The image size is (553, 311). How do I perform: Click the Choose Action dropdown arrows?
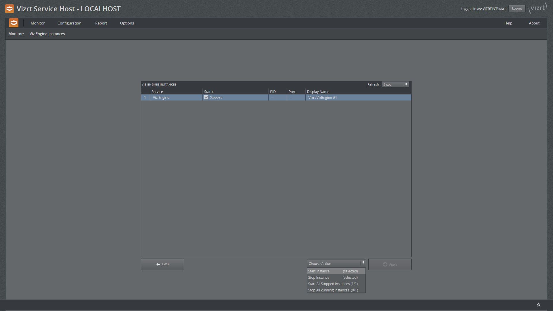click(363, 262)
